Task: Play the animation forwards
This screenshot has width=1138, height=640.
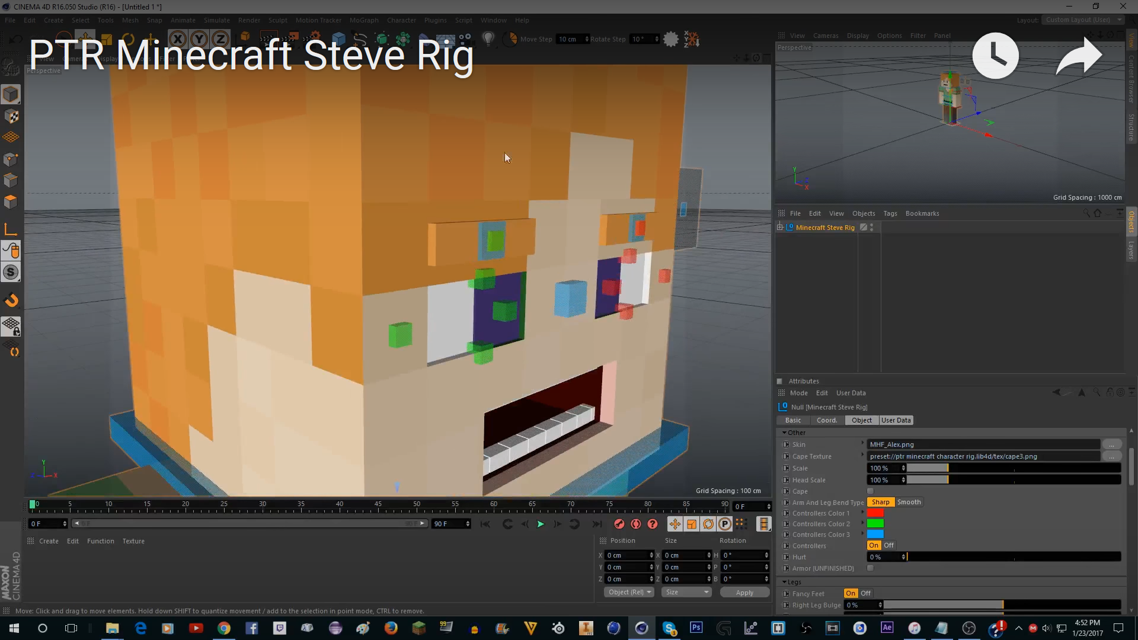Action: (540, 524)
